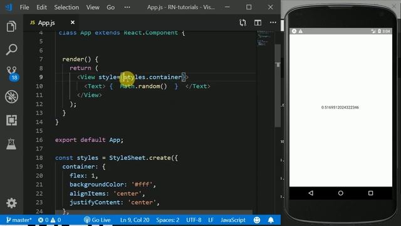Viewport: 401px width, 226px height.
Task: Open the Manage settings gear
Action: pos(11,203)
